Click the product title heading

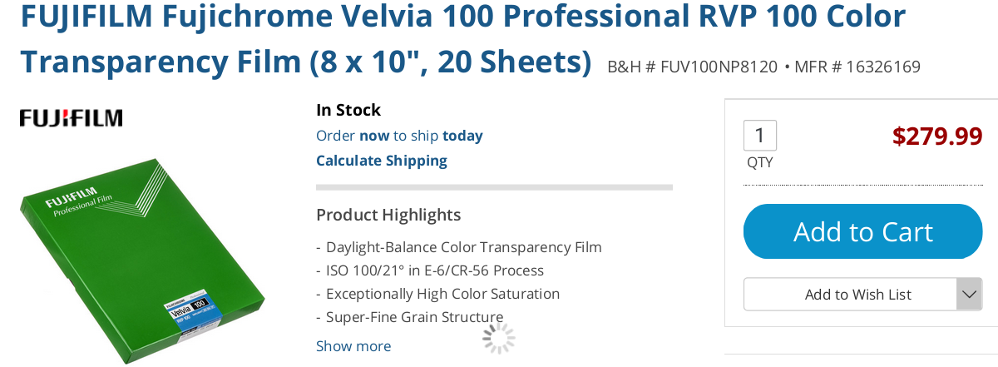pos(463,38)
